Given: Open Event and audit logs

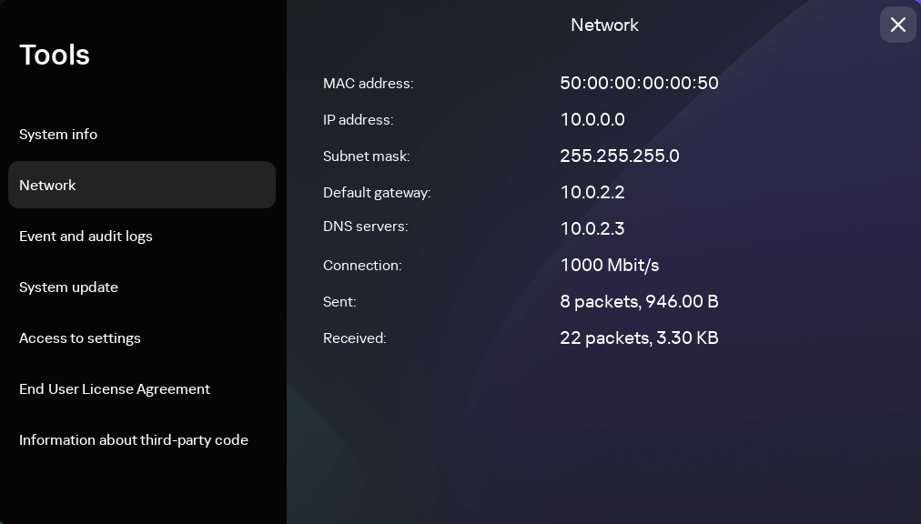Looking at the screenshot, I should click(x=86, y=236).
